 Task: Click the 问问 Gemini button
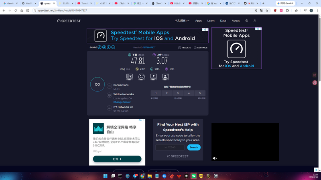[x=285, y=3]
